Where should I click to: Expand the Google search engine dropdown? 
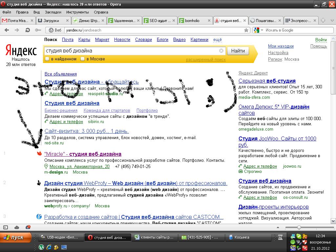coord(262,30)
